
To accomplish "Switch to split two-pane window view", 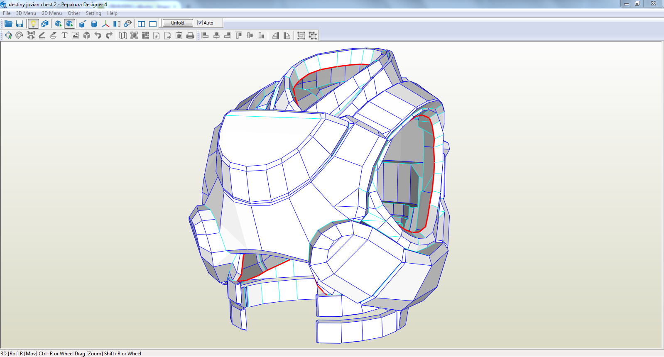I will (x=142, y=24).
